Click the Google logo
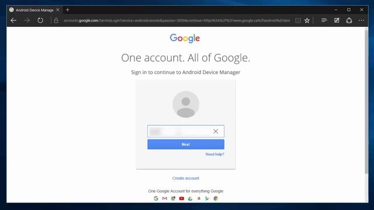374x210 pixels. pyautogui.click(x=185, y=38)
